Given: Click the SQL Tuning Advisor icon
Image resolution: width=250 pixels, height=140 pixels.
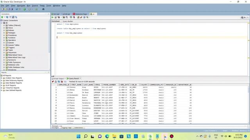Looking at the screenshot, I should point(67,17).
